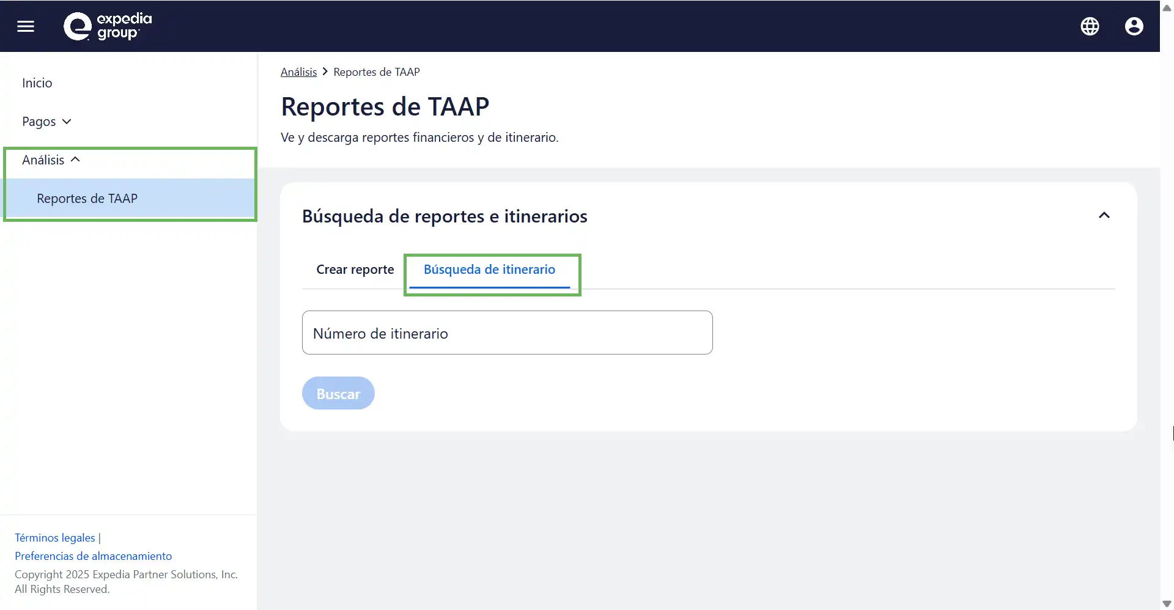The image size is (1174, 610).
Task: Collapse search panel with the chevron arrow
Action: tap(1104, 216)
